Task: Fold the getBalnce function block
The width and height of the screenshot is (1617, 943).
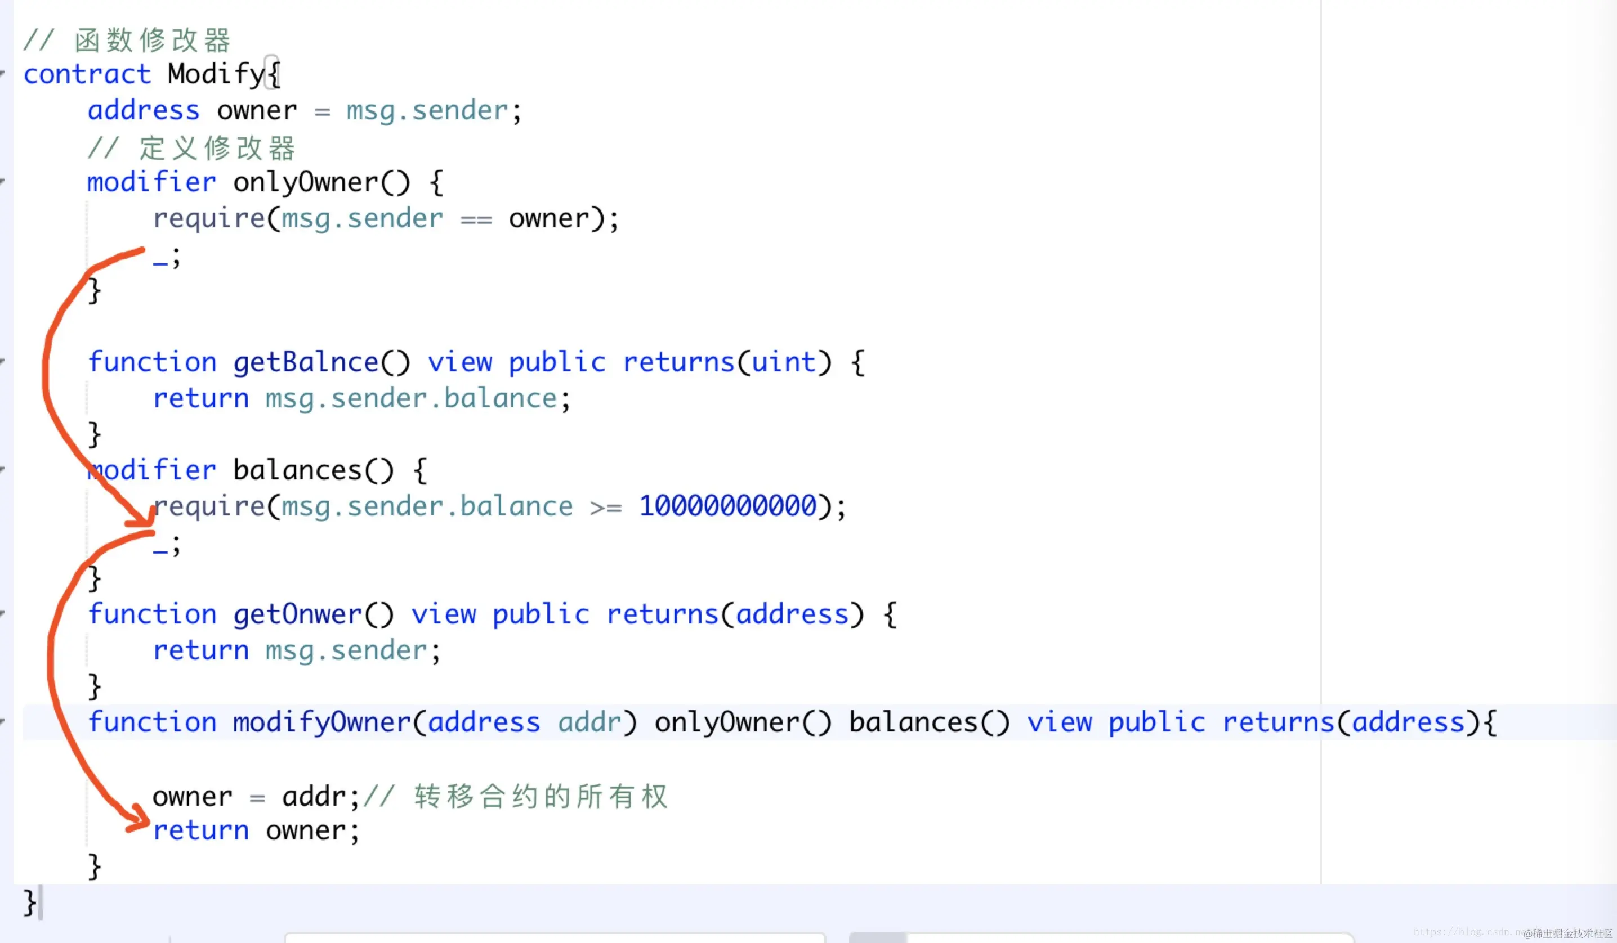Action: click(x=3, y=362)
